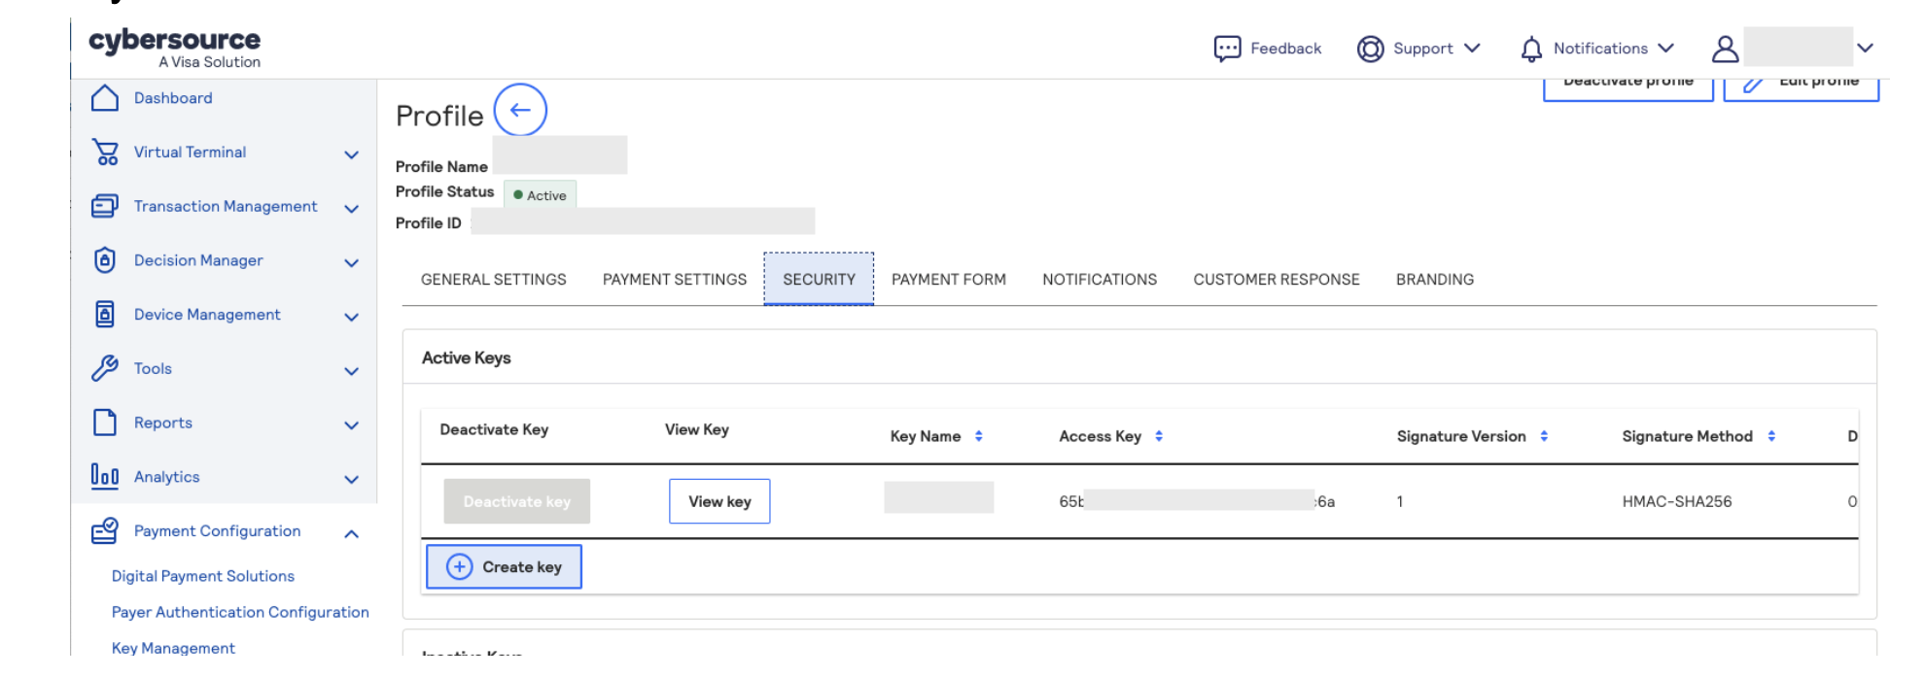Sort by Signature Method column arrows
Screen dimensions: 1925x678
coord(1771,436)
